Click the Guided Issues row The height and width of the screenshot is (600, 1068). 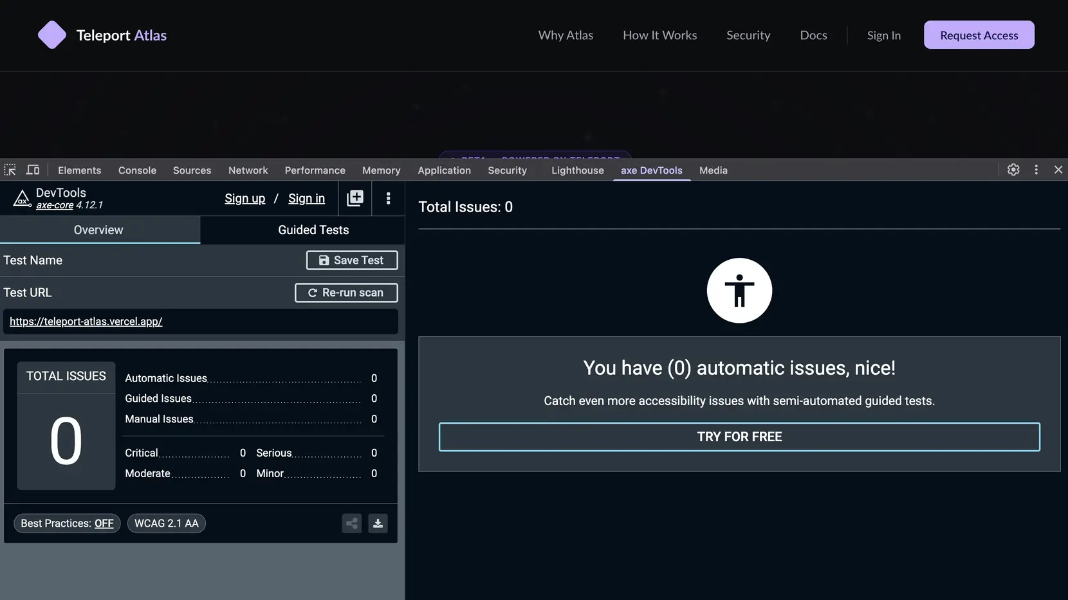point(251,399)
